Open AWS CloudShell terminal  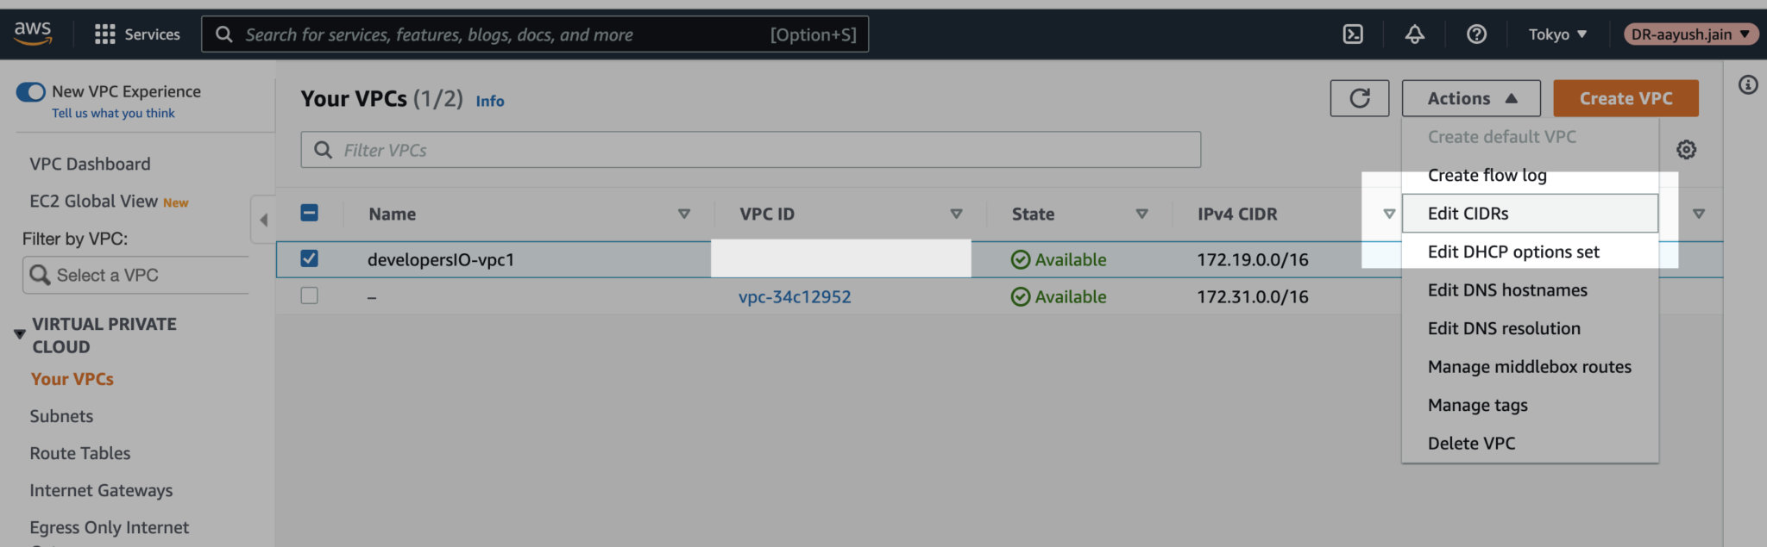(x=1353, y=34)
